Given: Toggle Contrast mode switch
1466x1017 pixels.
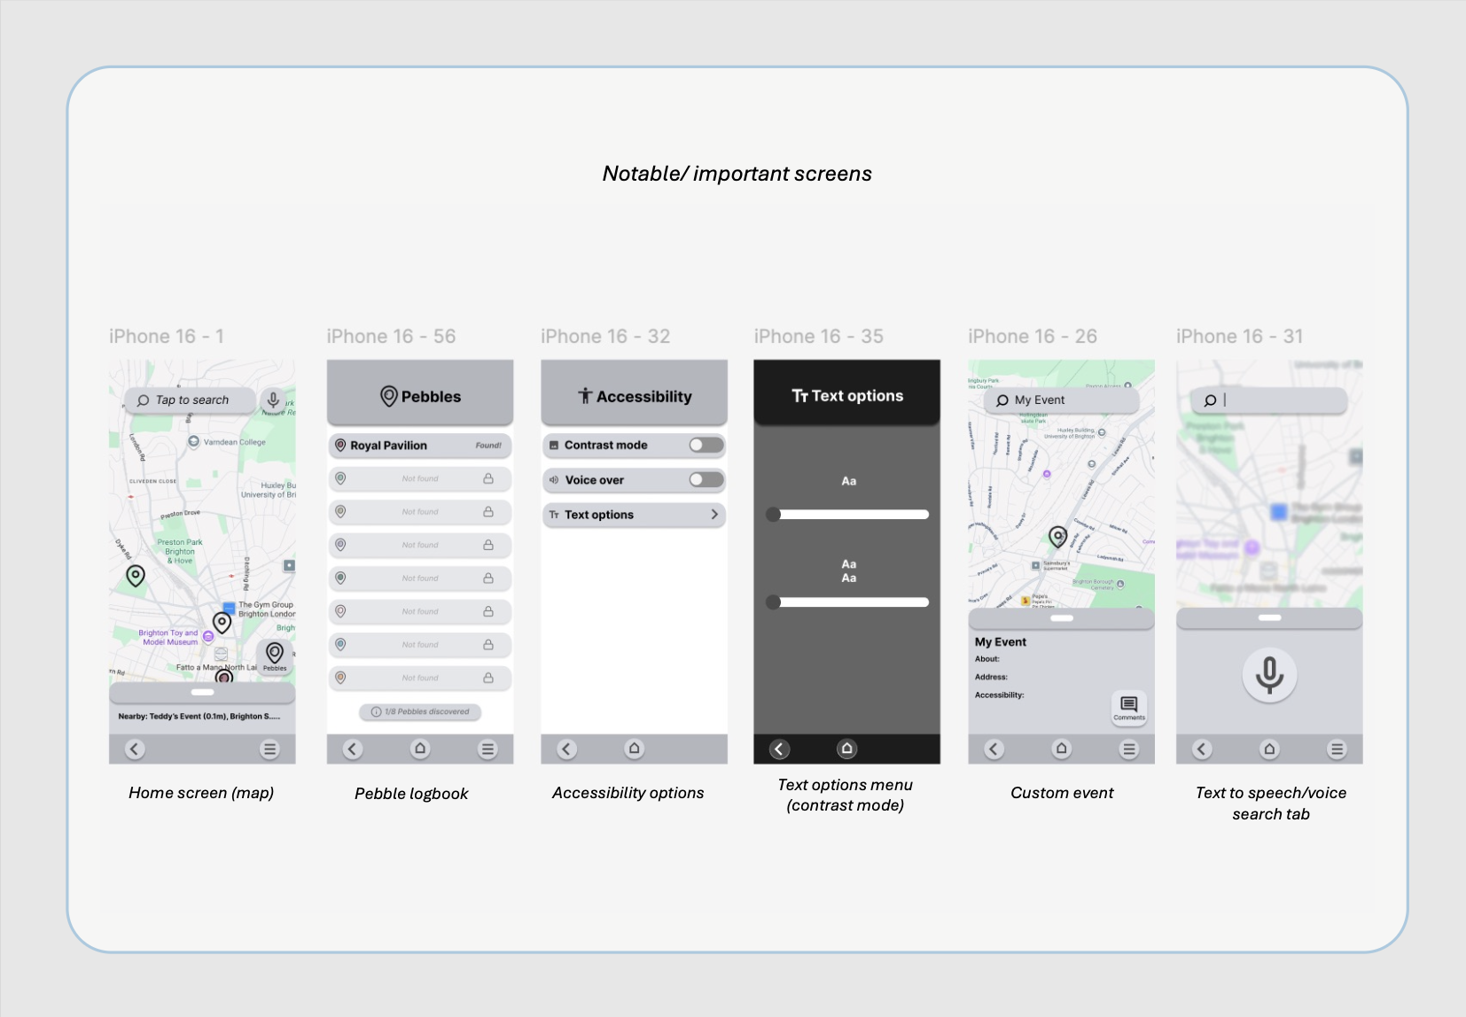Looking at the screenshot, I should (706, 445).
